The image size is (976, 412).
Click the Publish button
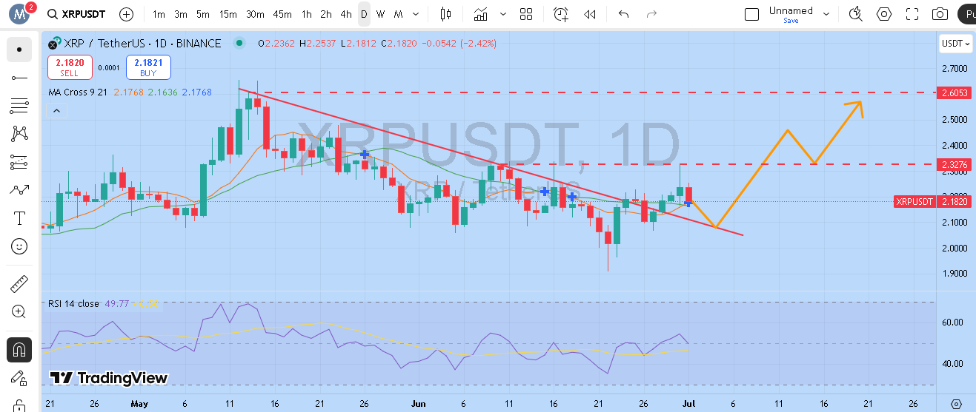tap(966, 14)
